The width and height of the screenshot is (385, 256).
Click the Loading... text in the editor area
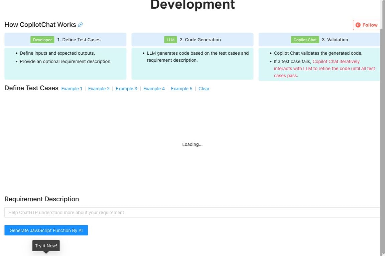[192, 145]
